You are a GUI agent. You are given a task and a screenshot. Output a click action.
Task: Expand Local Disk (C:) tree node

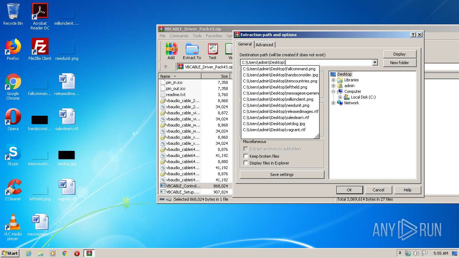click(340, 97)
